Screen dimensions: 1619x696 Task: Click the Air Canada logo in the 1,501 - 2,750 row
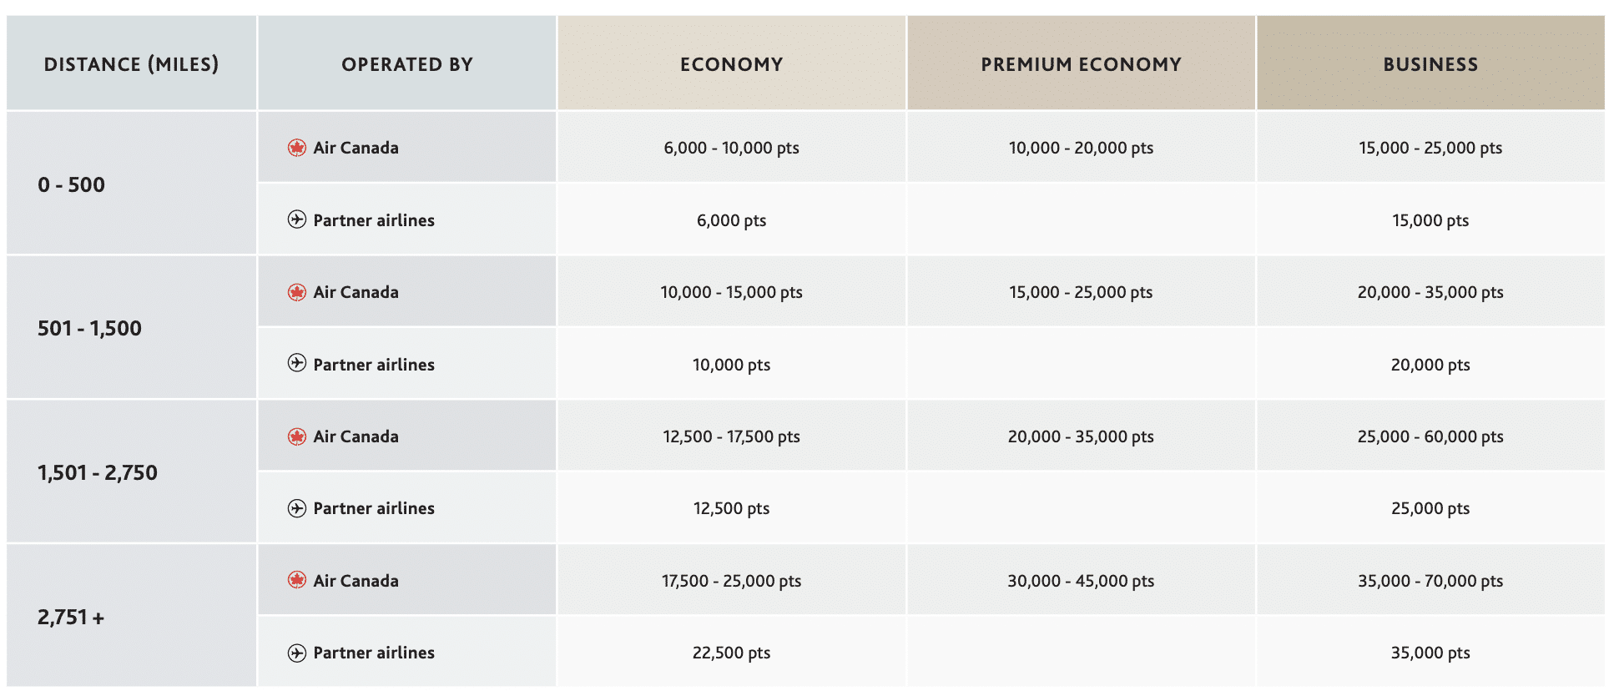(297, 436)
